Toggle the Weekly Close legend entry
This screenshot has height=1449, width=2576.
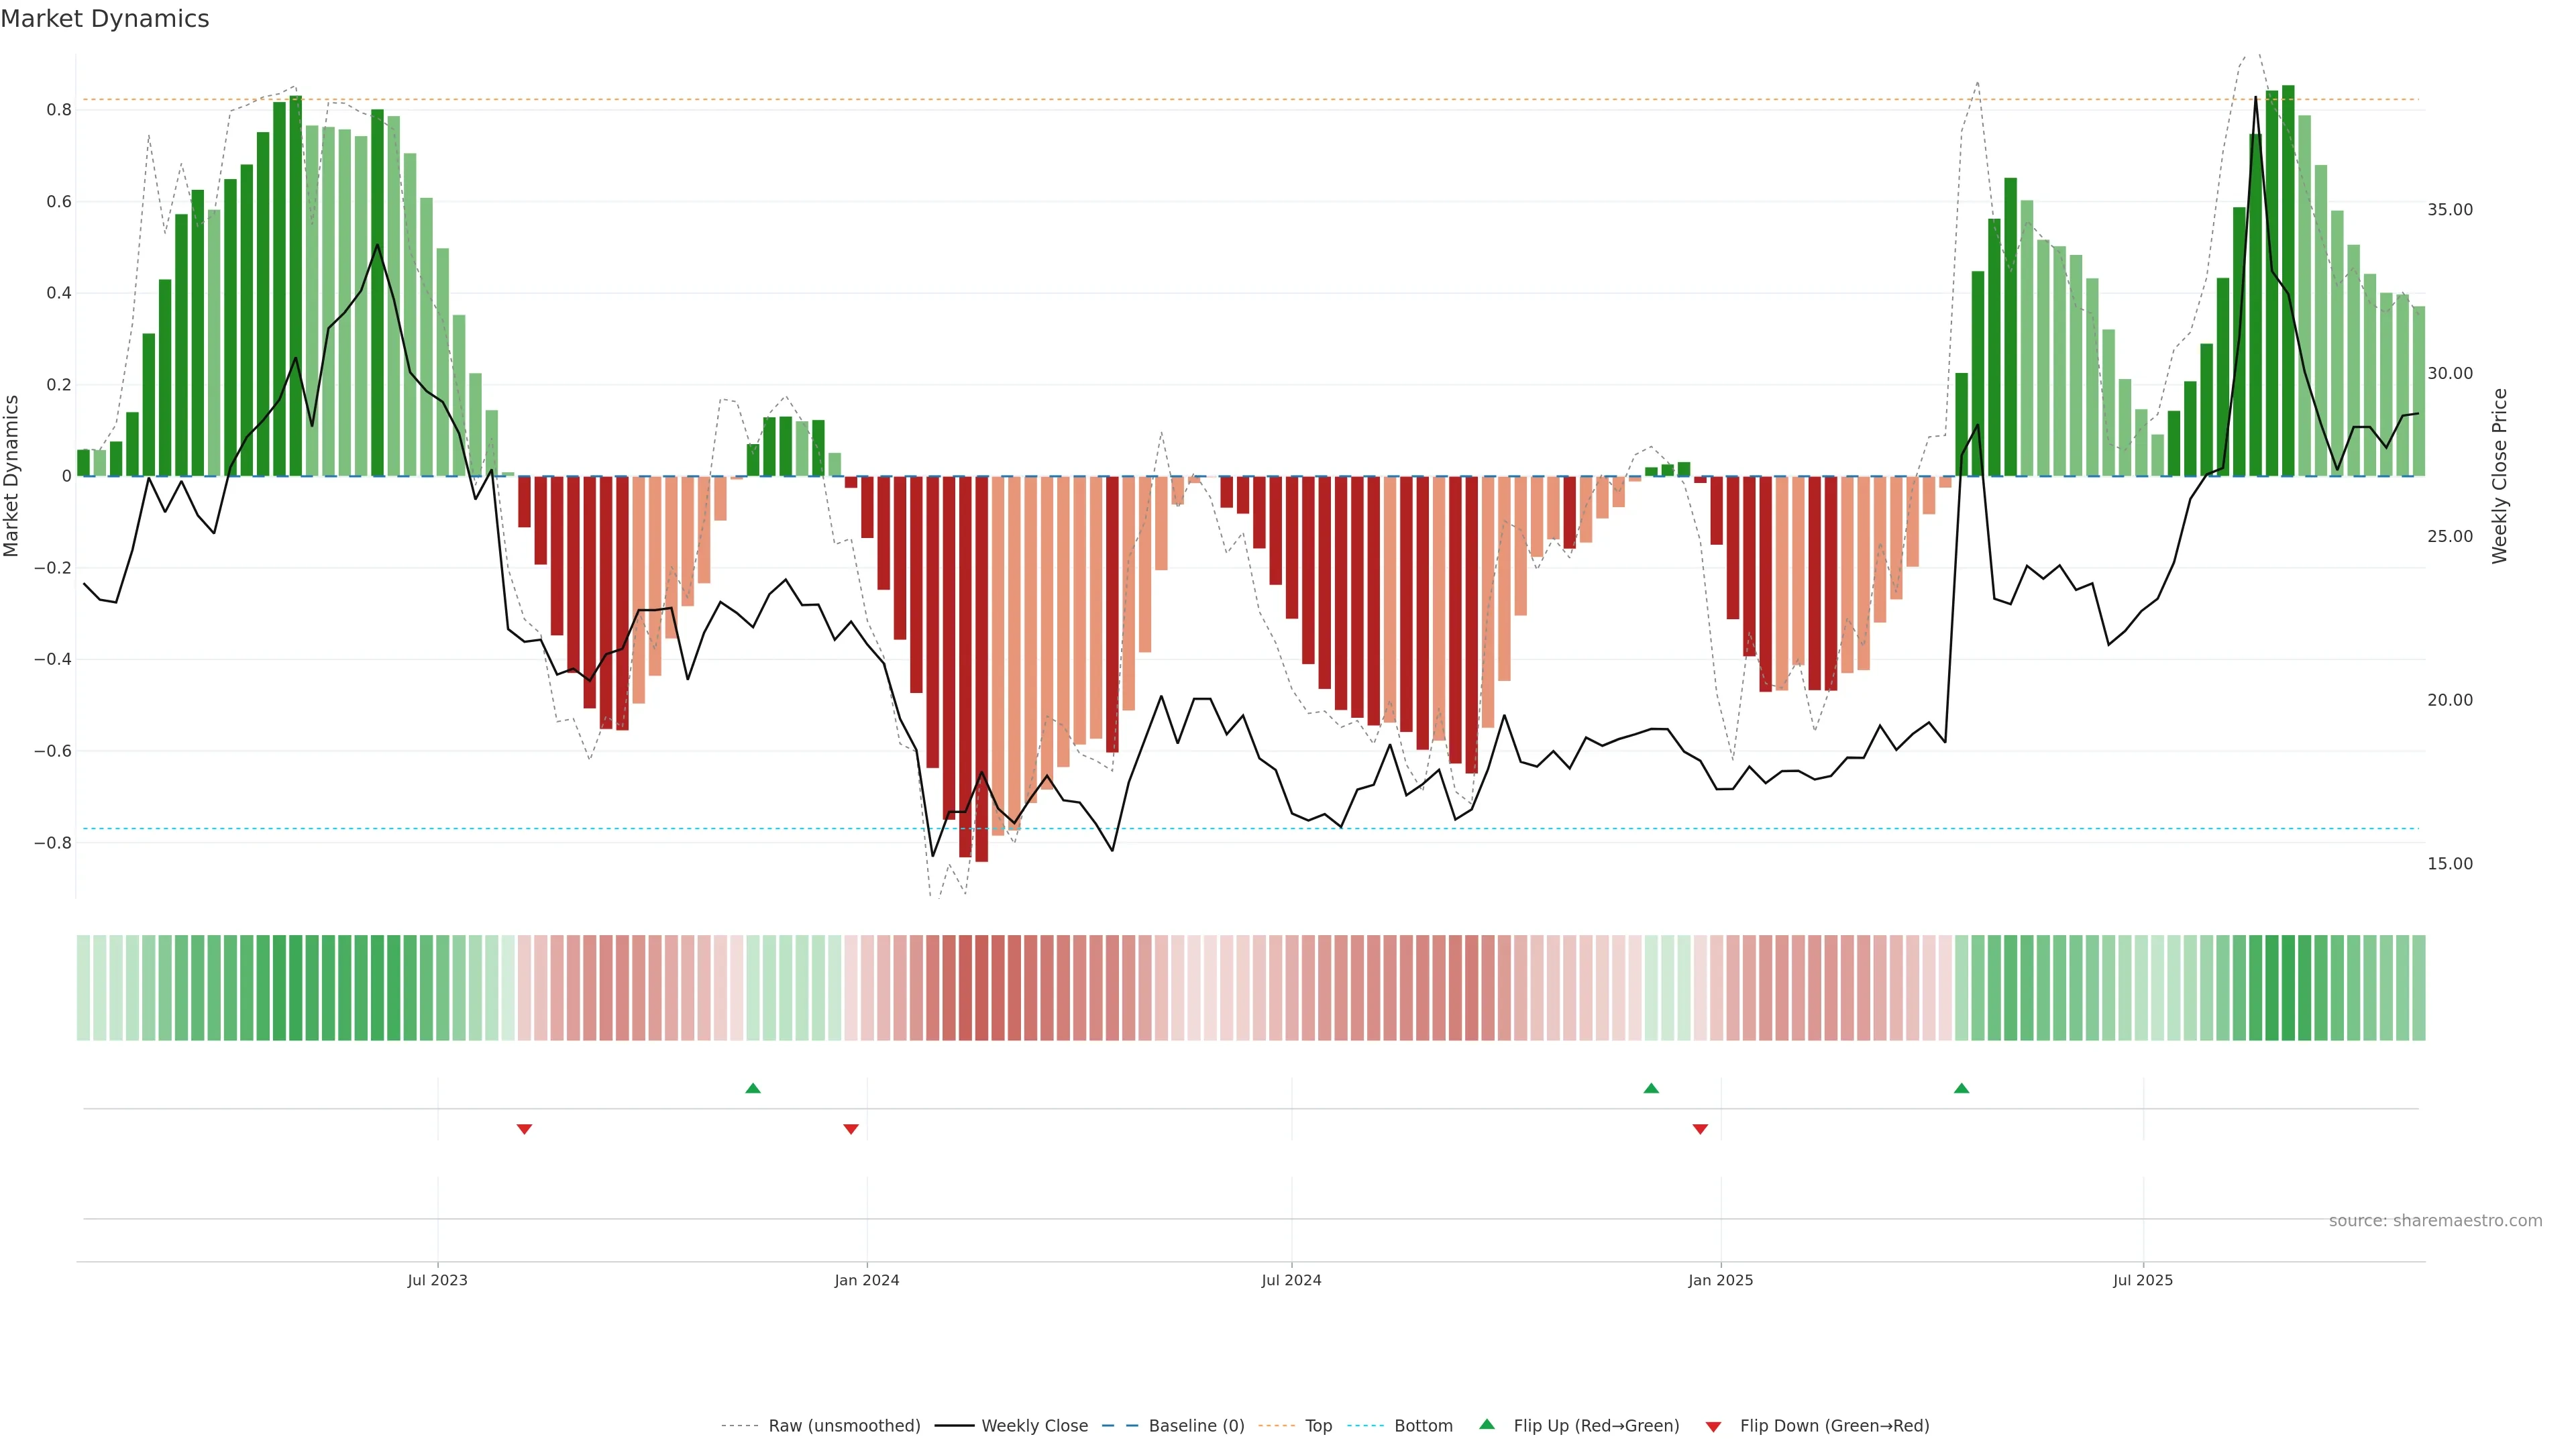click(1034, 1426)
